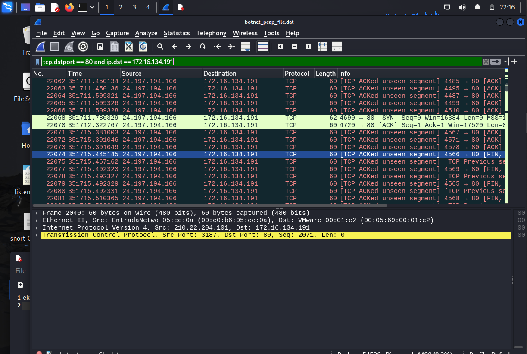This screenshot has width=527, height=354.
Task: Open capture options gear icon
Action: click(83, 47)
